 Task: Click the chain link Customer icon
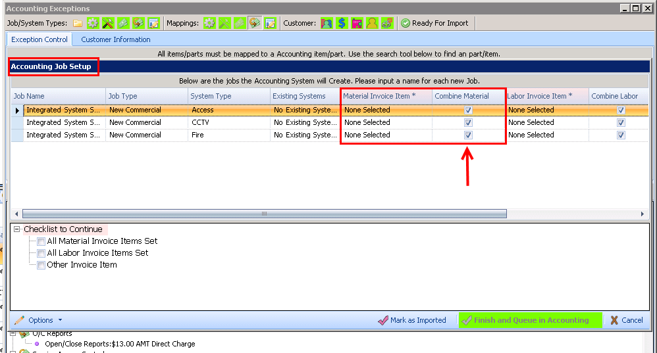coord(387,24)
